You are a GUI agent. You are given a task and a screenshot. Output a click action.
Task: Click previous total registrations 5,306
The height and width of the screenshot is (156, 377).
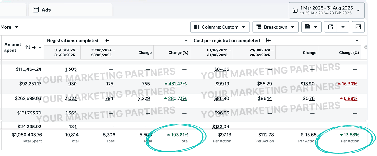(110, 135)
